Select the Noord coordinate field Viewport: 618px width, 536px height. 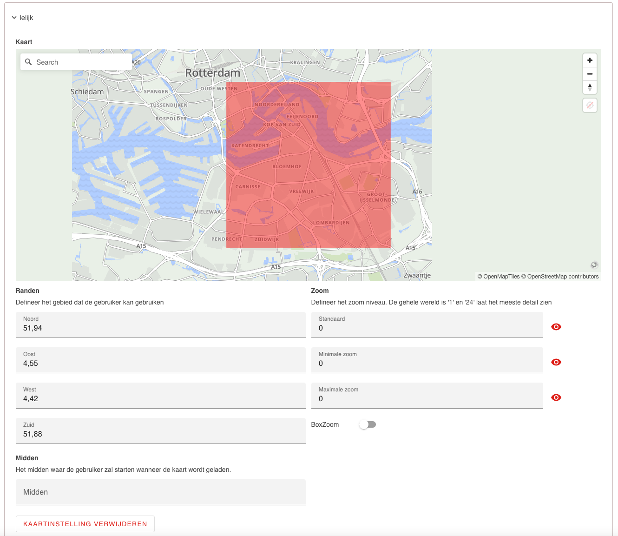[x=160, y=328]
